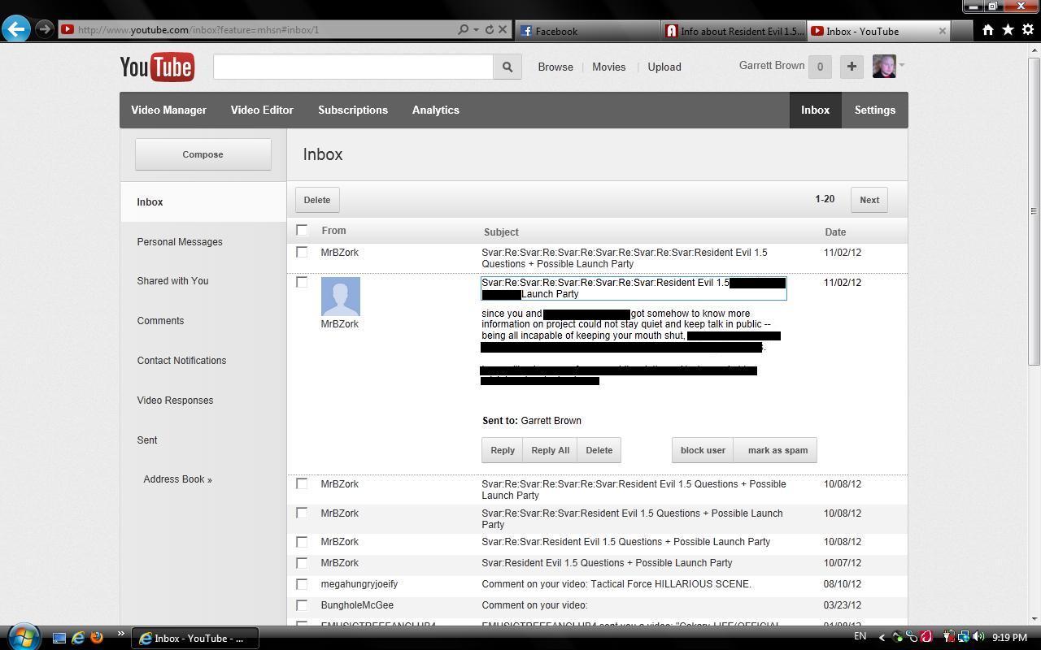Click the network tray icon
The height and width of the screenshot is (650, 1041).
coord(964,637)
